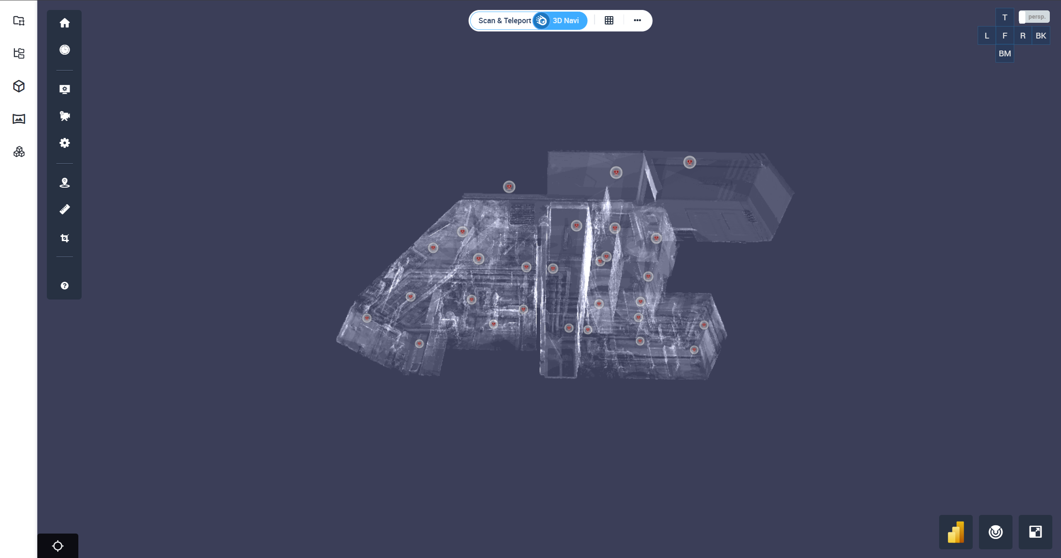Image resolution: width=1061 pixels, height=558 pixels.
Task: Click the Home icon in toolbar
Action: [65, 23]
